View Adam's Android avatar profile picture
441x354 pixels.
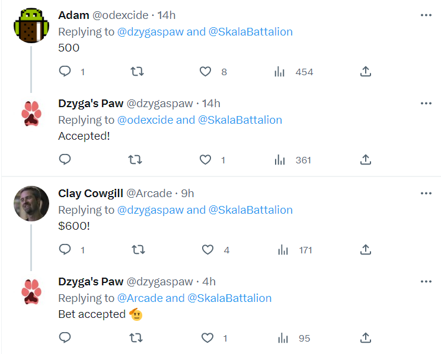(x=31, y=25)
